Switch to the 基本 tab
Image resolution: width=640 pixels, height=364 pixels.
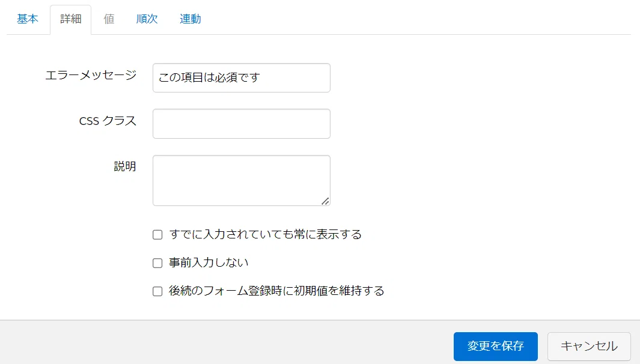(x=28, y=19)
